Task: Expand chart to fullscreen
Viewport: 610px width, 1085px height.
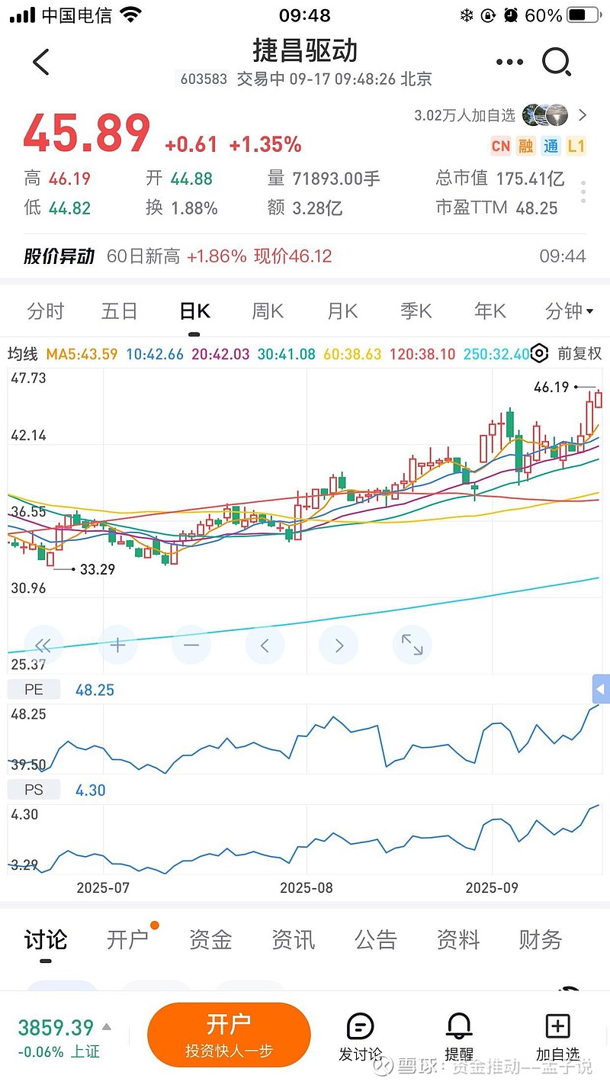Action: click(412, 646)
